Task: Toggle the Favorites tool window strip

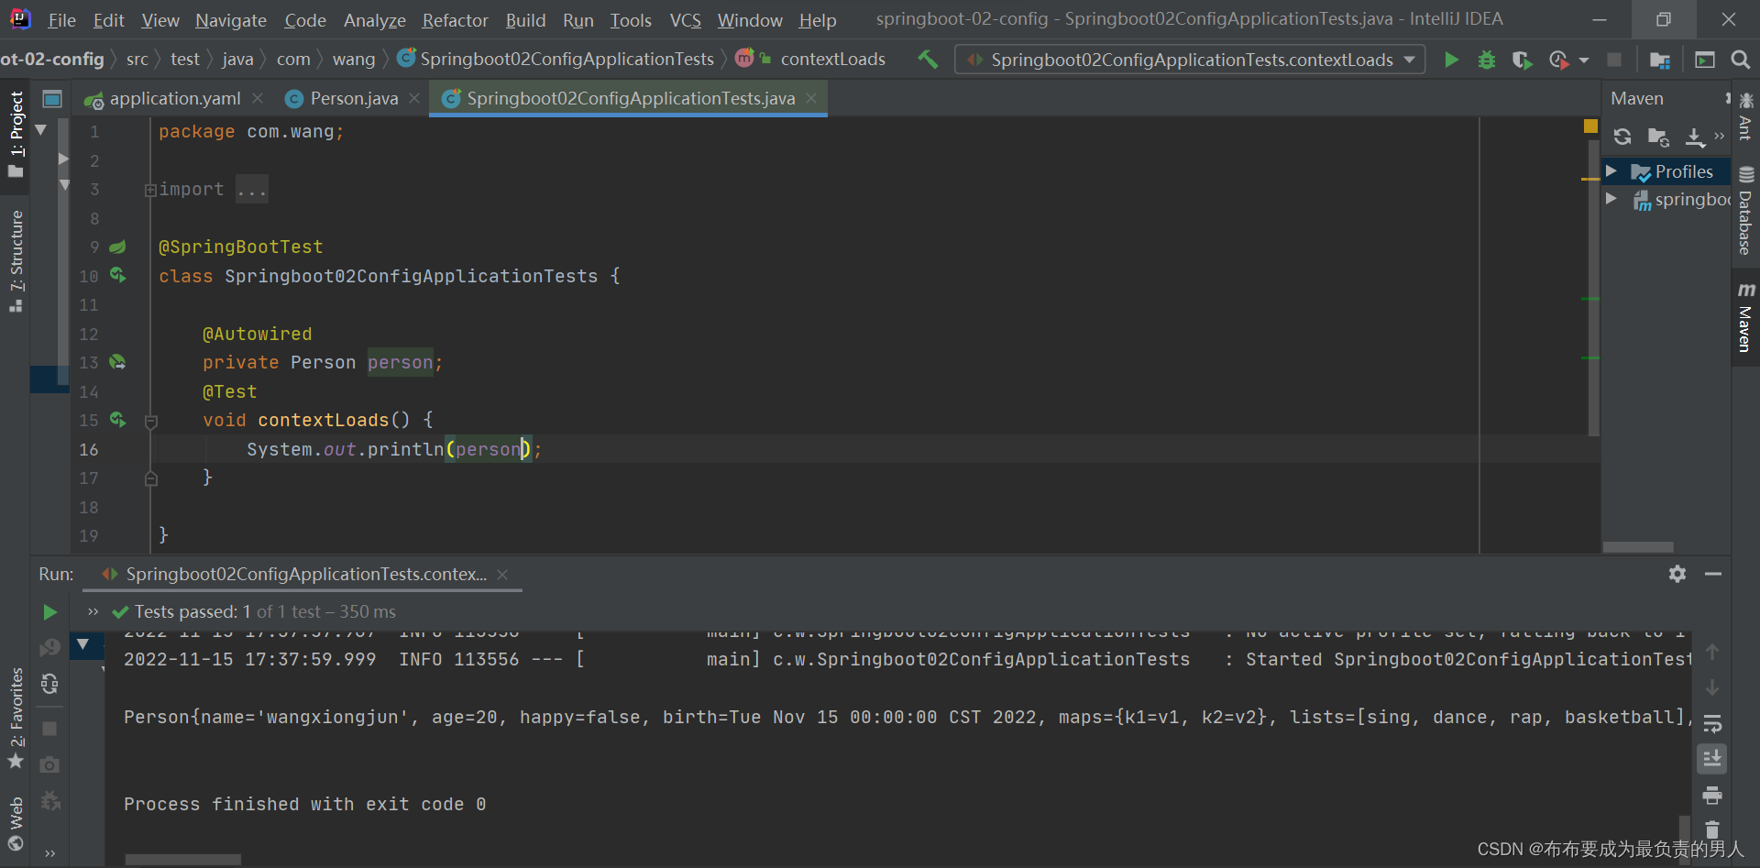Action: click(x=16, y=720)
